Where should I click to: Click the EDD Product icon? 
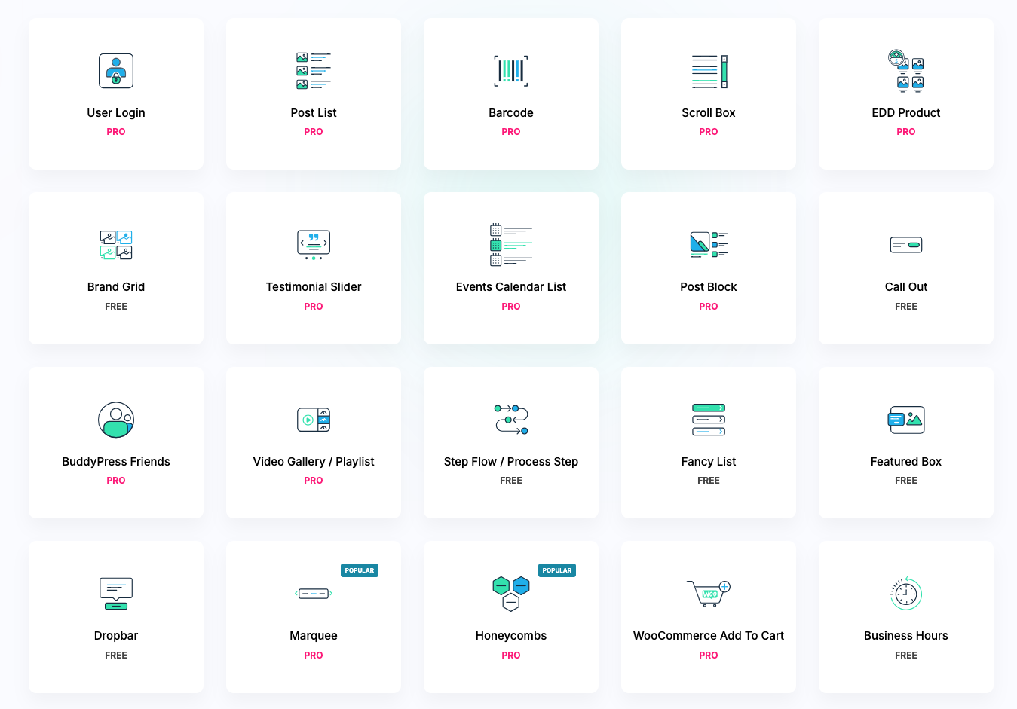[x=905, y=72]
